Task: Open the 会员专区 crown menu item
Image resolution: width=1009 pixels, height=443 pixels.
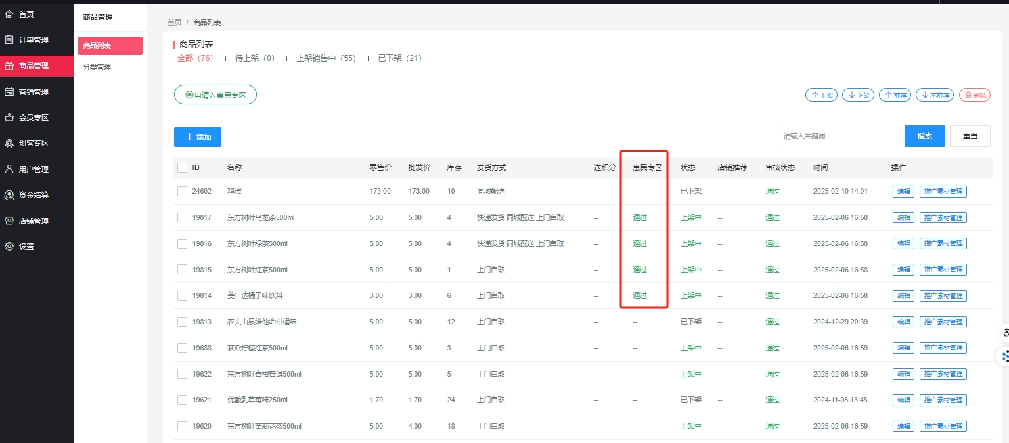Action: [x=33, y=117]
